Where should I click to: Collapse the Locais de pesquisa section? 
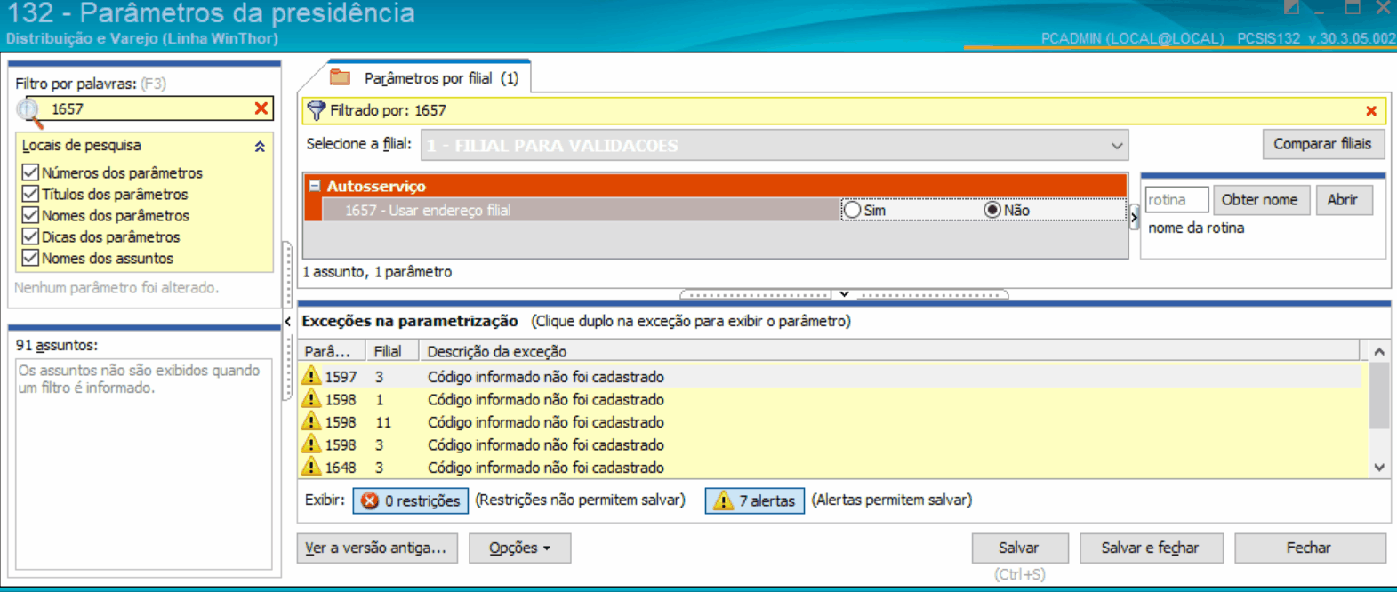click(260, 147)
